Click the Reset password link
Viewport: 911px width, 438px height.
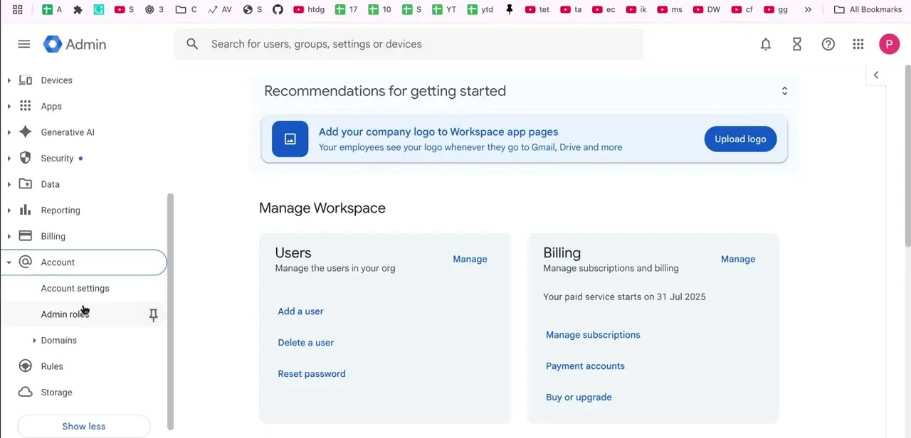tap(312, 374)
